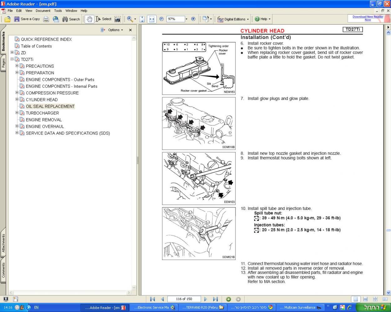Image resolution: width=391 pixels, height=312 pixels.
Task: Switch to the Pages side tab
Action: pos(3,63)
